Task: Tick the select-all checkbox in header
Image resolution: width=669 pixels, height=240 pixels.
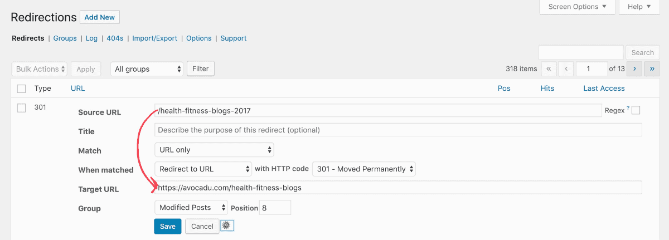Action: pyautogui.click(x=22, y=89)
